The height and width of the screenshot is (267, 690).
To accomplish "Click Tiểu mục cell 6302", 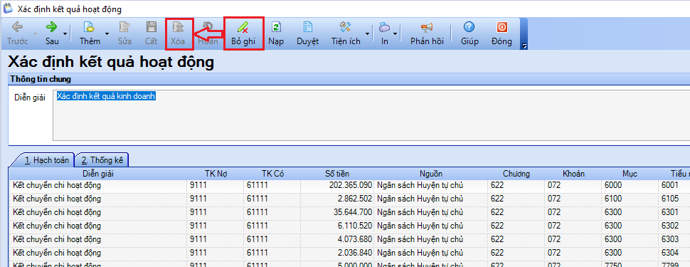I will point(674,226).
